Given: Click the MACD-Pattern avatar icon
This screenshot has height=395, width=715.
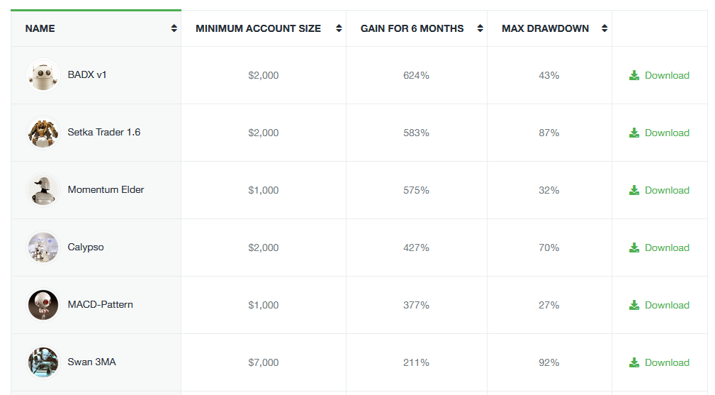Looking at the screenshot, I should tap(43, 305).
